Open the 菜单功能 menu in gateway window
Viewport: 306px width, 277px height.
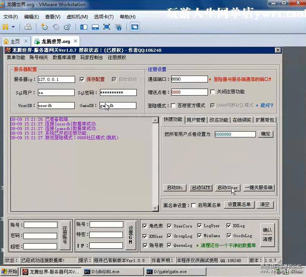[16, 58]
